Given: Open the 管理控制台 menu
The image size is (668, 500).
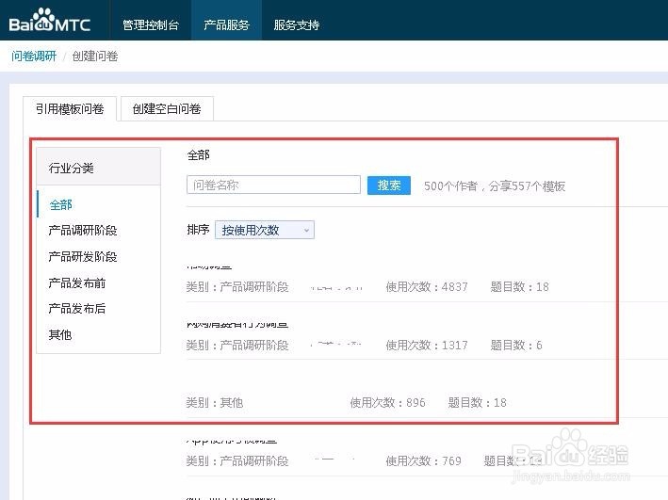Looking at the screenshot, I should [x=151, y=24].
